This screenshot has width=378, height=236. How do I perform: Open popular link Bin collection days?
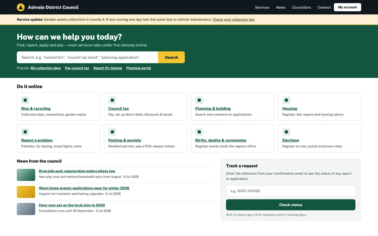pyautogui.click(x=46, y=68)
